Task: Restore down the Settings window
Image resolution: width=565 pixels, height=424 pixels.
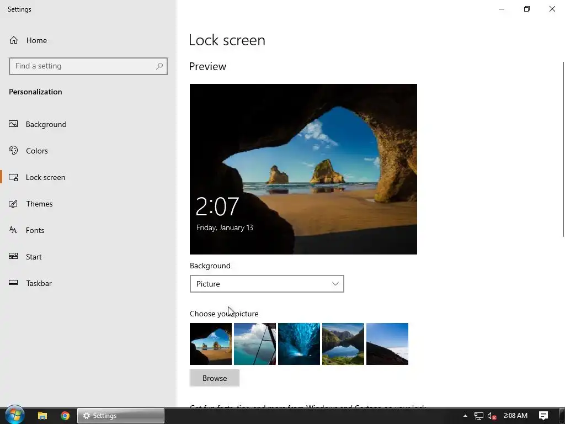Action: click(527, 9)
